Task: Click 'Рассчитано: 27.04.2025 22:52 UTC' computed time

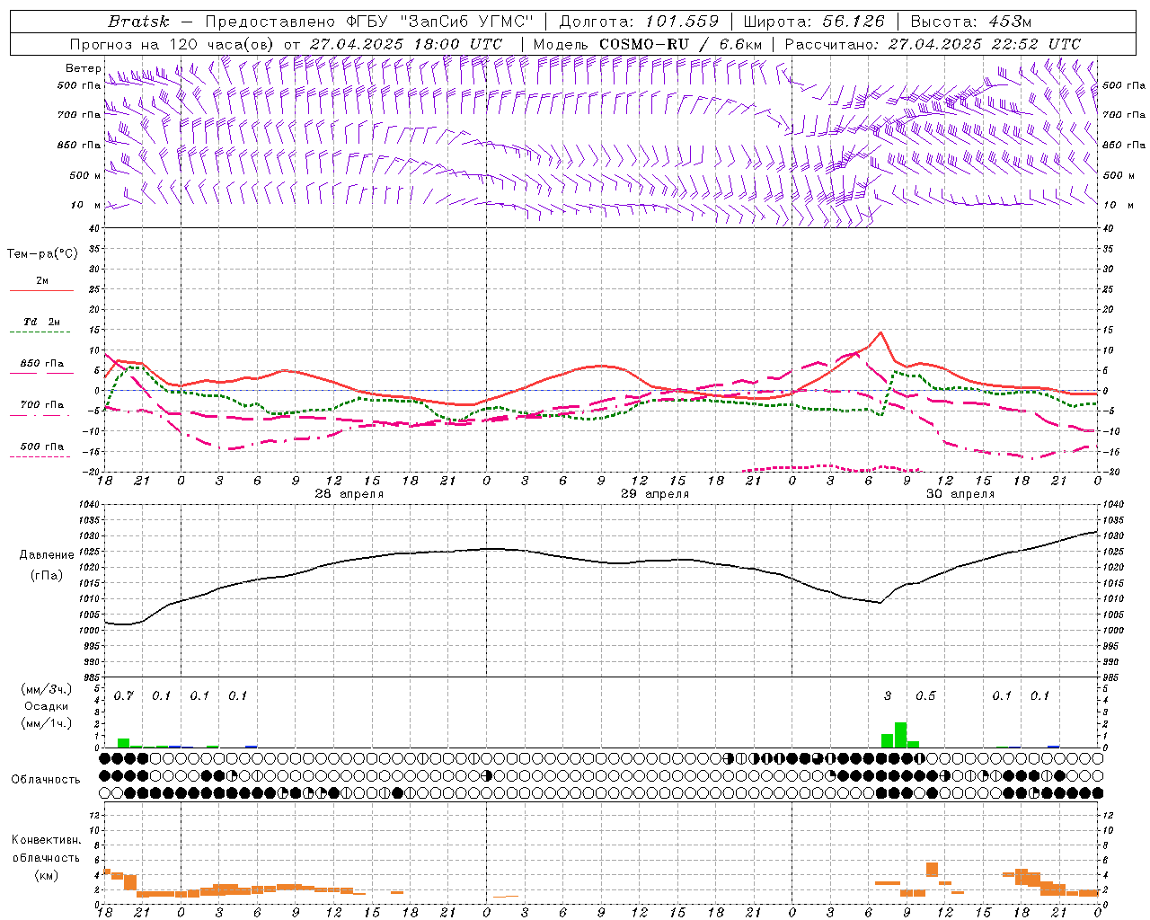Action: click(x=933, y=44)
